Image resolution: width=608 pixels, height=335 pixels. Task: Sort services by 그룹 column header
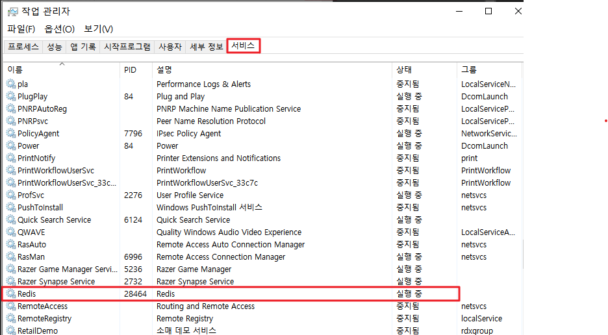(x=490, y=70)
